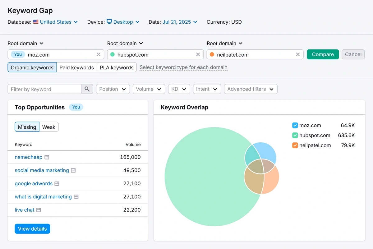Select the PLA keywords tab
The height and width of the screenshot is (249, 373).
coord(117,67)
